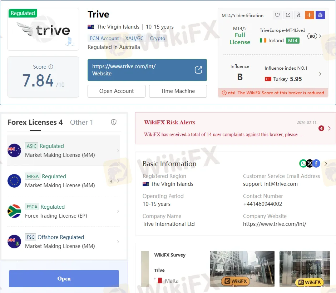The image size is (336, 293).
Task: Click the South Africa flag FSCA icon
Action: pos(14,211)
